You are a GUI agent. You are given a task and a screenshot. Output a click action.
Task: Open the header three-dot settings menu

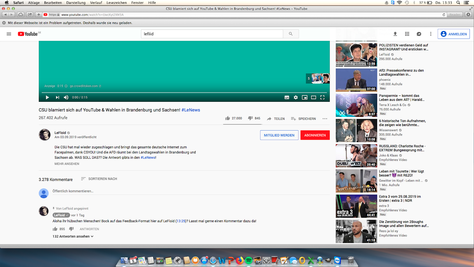tap(431, 34)
